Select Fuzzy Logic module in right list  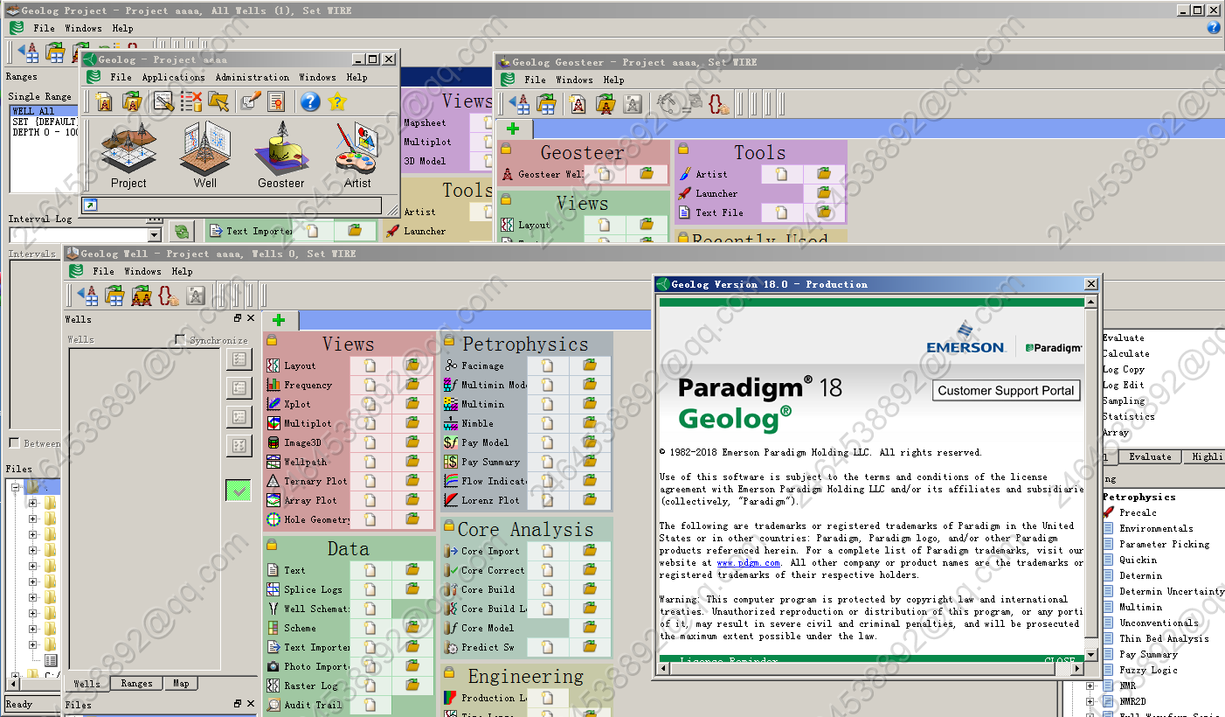coord(1148,670)
